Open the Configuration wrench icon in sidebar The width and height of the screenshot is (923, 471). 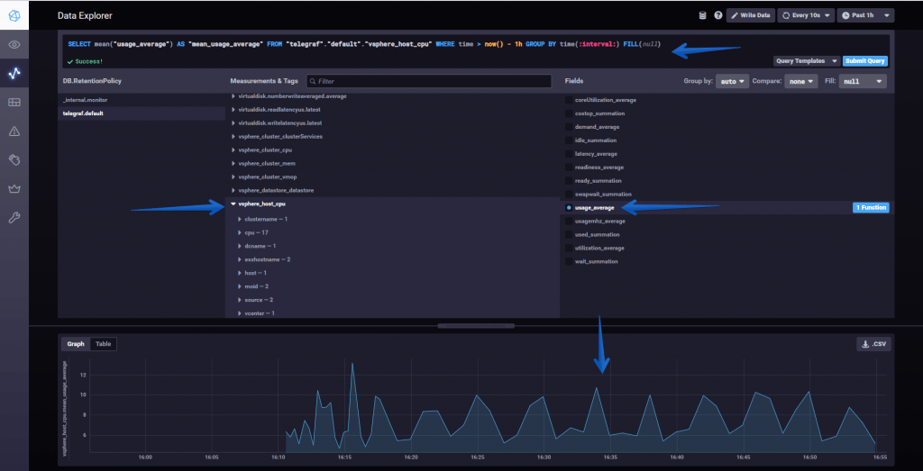(14, 218)
